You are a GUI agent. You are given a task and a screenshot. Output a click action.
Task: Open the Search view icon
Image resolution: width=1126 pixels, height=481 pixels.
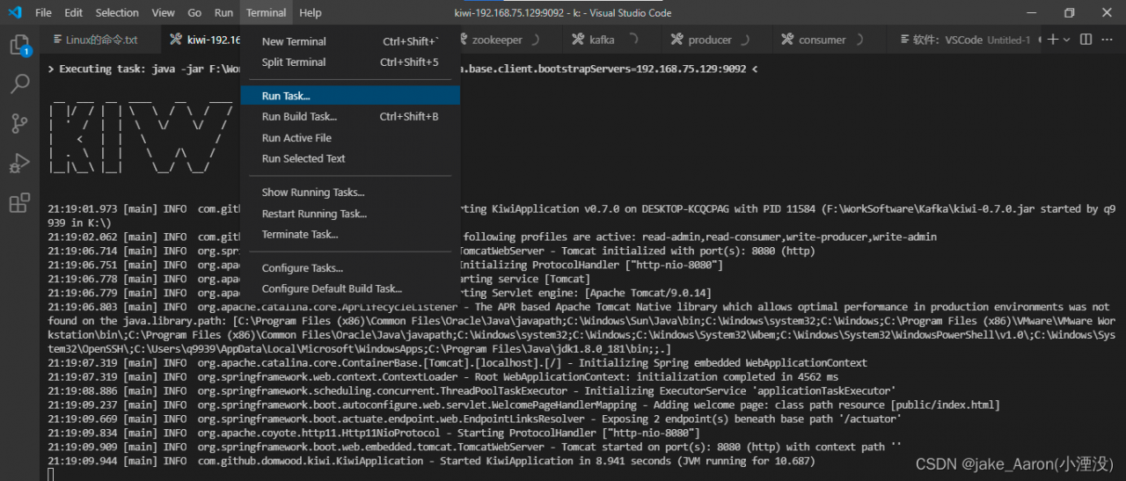(x=19, y=84)
